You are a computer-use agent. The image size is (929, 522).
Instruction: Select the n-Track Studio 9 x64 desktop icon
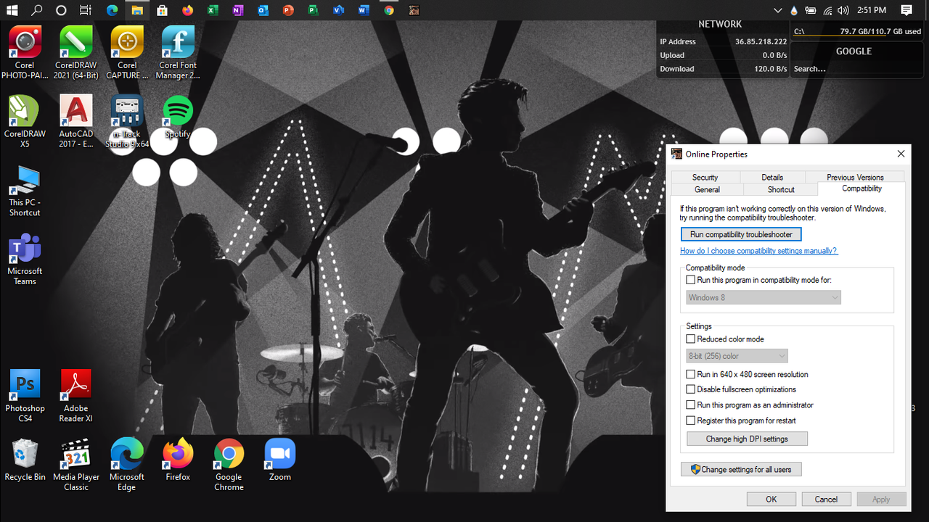tap(127, 121)
